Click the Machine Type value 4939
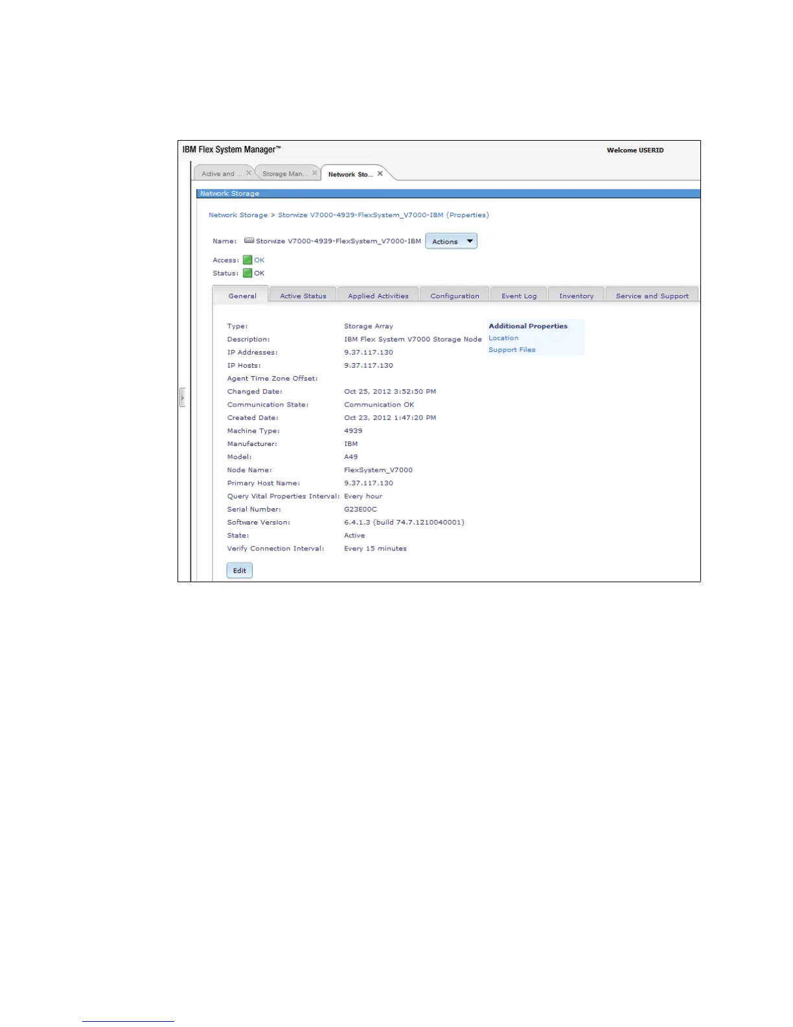 coord(353,431)
